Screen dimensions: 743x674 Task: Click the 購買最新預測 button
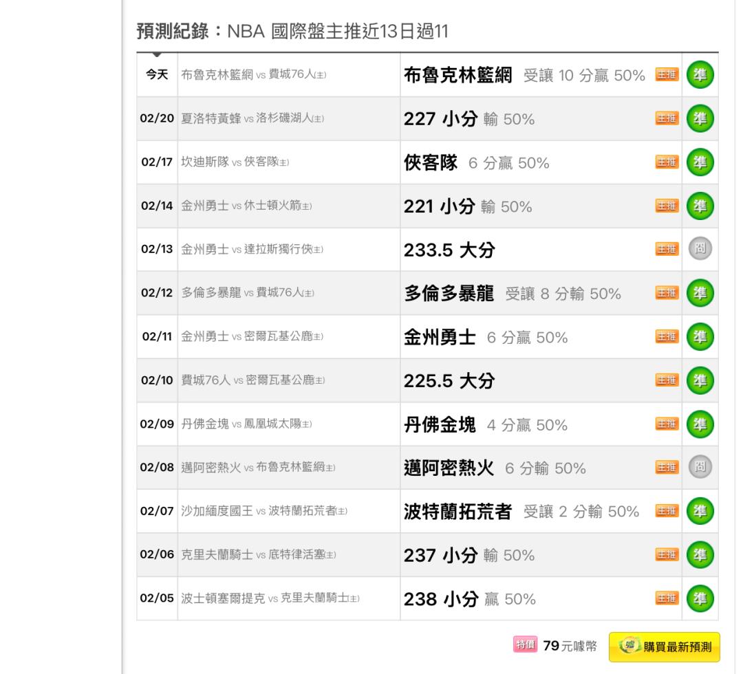665,647
